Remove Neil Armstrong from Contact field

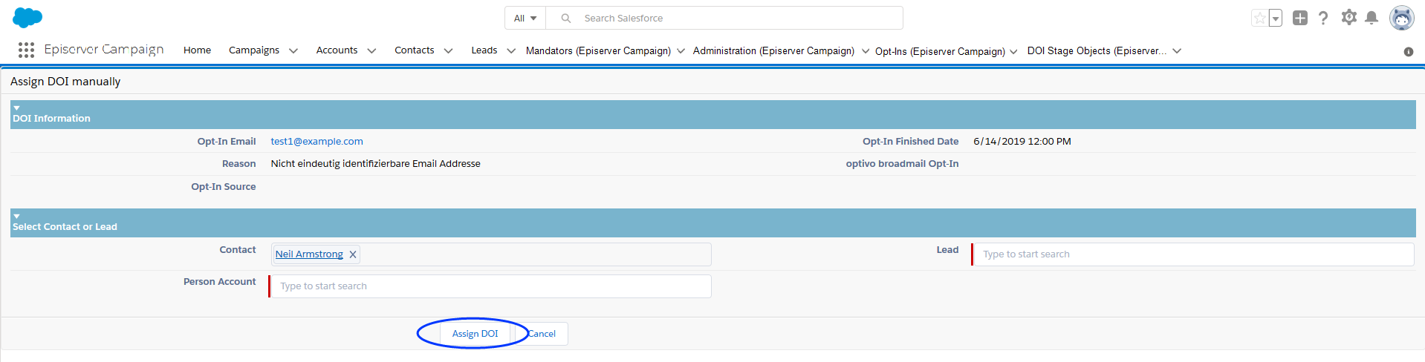[353, 254]
